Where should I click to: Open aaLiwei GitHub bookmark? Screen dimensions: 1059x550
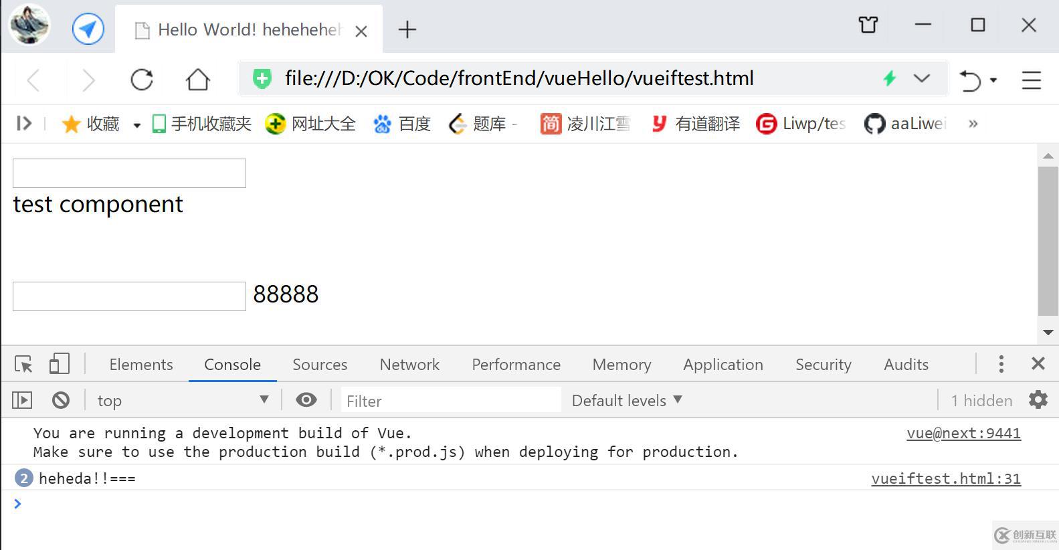pyautogui.click(x=906, y=124)
